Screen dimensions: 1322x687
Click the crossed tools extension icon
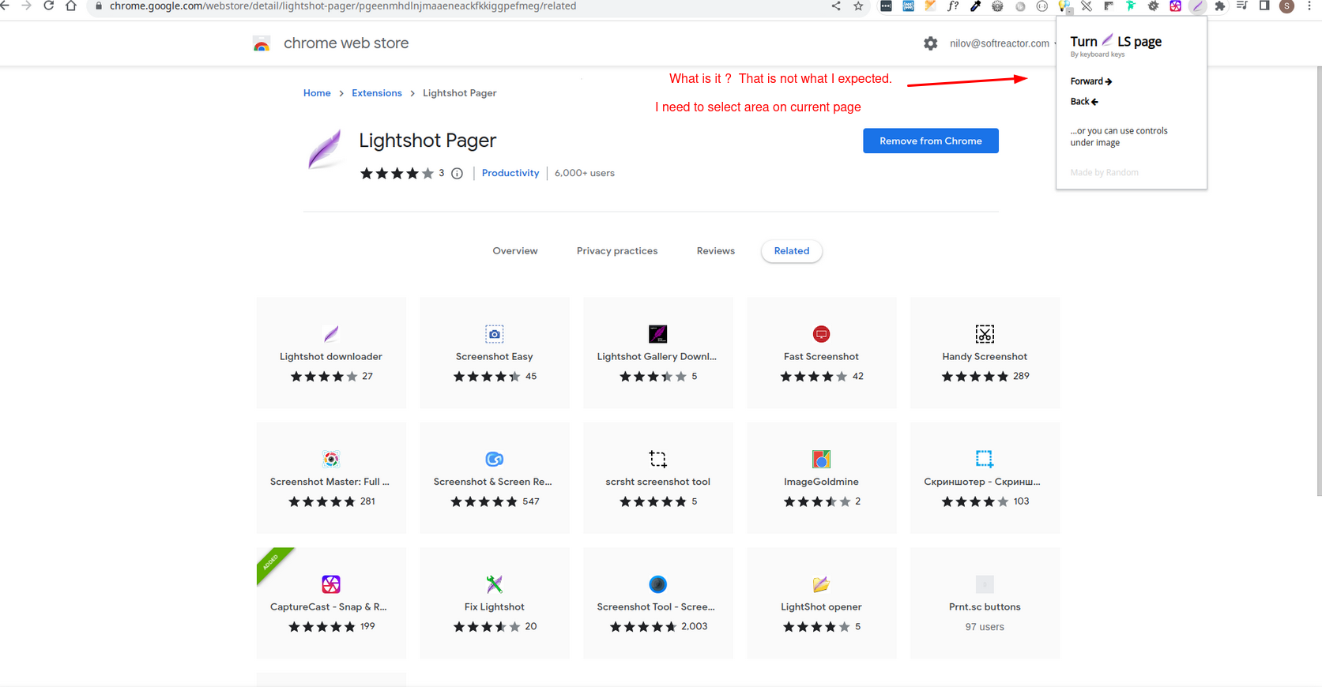1087,6
